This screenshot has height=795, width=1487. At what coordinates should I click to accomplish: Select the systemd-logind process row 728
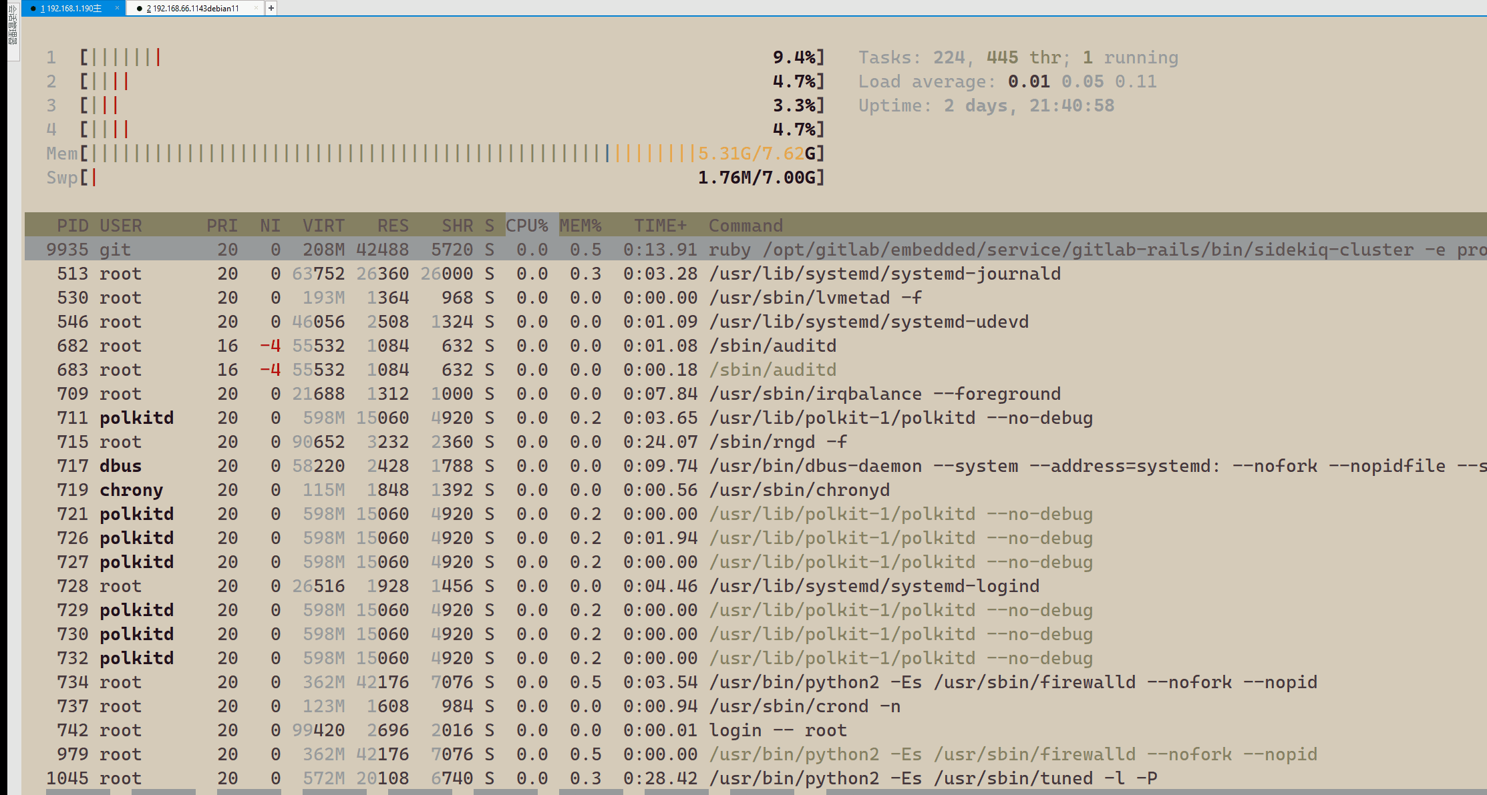click(756, 586)
